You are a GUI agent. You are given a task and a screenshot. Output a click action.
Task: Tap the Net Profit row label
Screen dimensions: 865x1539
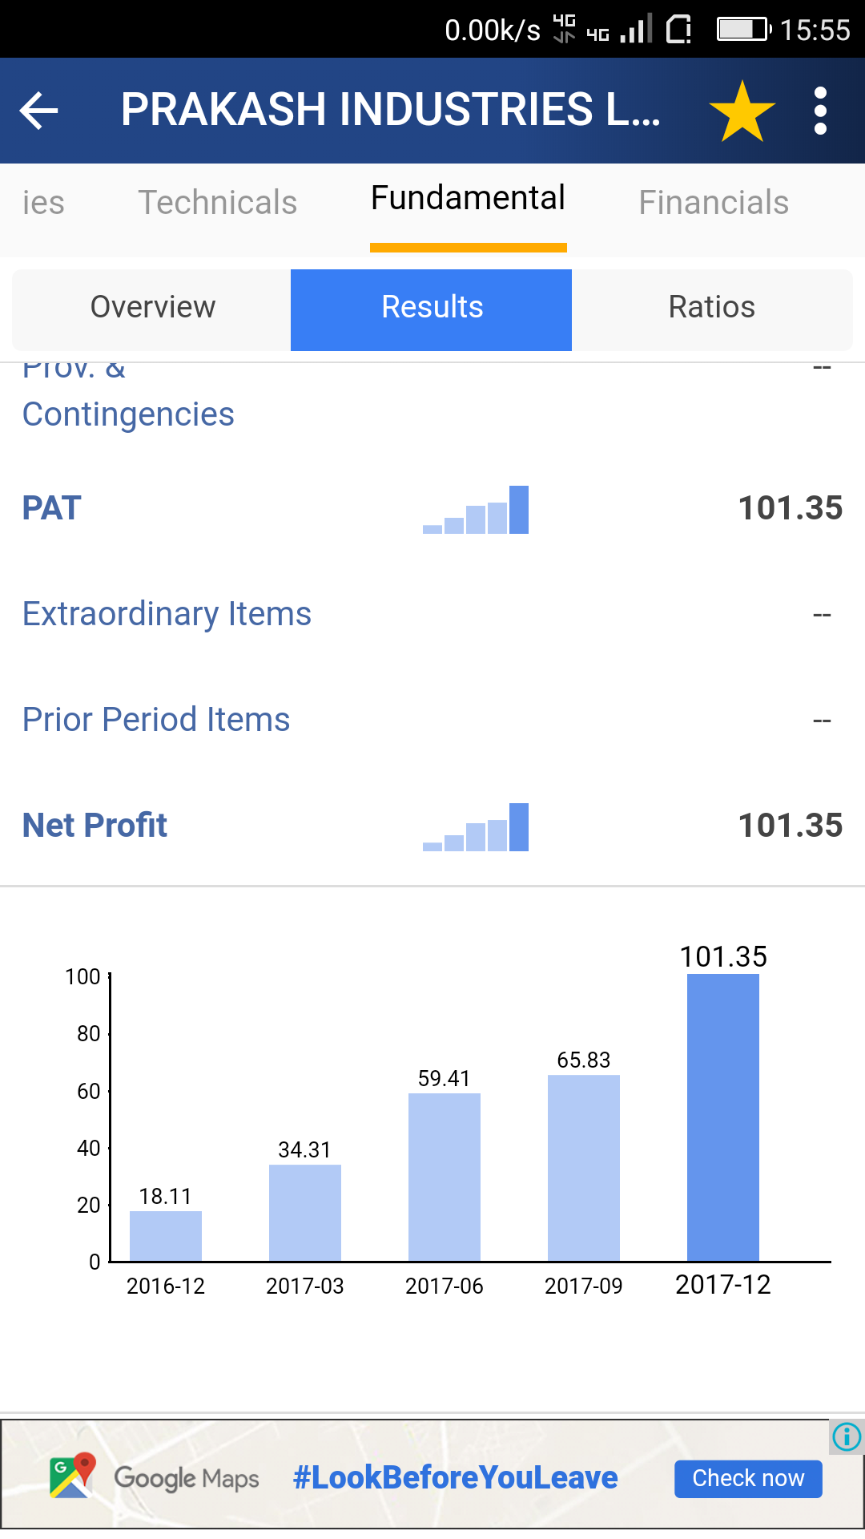click(95, 826)
